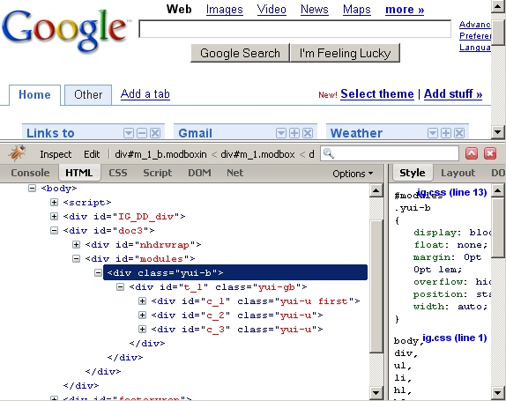The width and height of the screenshot is (506, 401).
Task: Delete the Weather module with its X
Action: click(459, 133)
